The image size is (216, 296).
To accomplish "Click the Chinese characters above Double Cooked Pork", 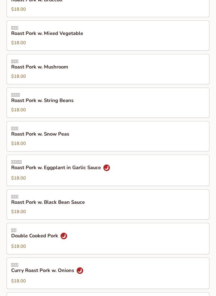I will coord(14,230).
